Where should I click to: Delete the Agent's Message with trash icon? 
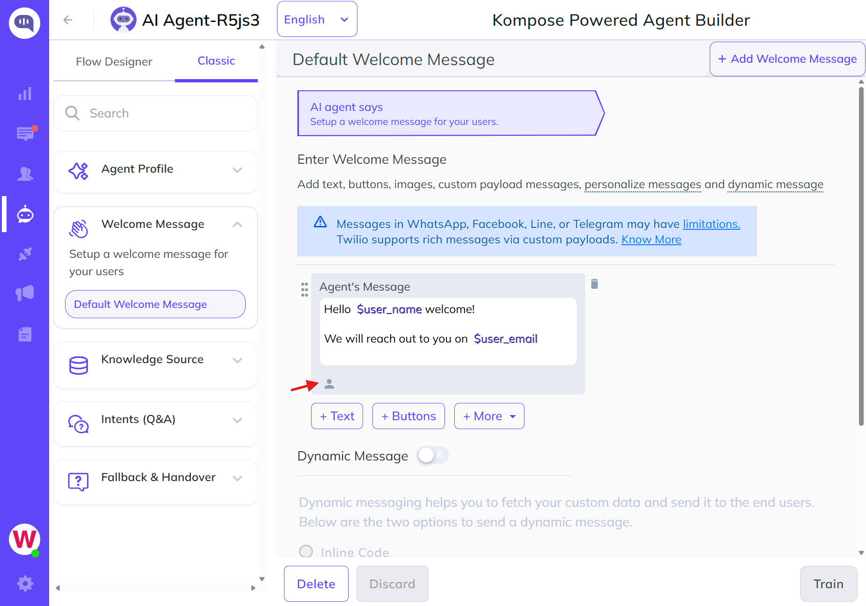point(595,284)
